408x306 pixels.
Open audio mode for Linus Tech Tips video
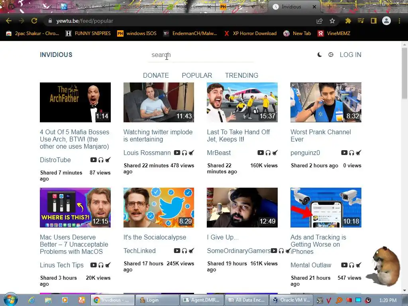tap(101, 265)
